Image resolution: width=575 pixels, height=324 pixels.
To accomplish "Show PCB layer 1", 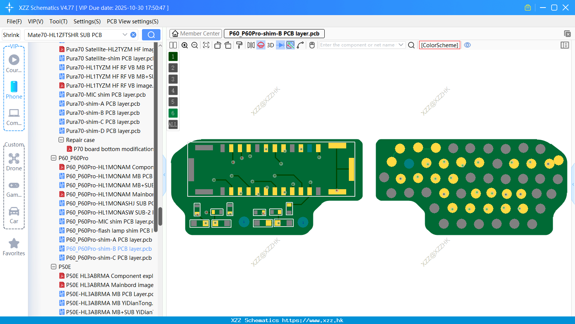I will [173, 57].
